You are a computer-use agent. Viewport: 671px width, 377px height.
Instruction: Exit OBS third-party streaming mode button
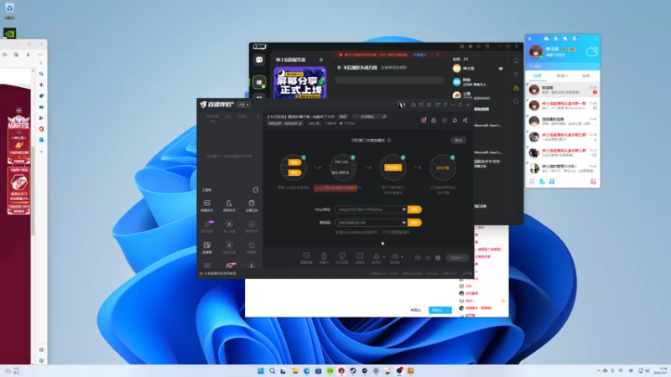coord(458,140)
